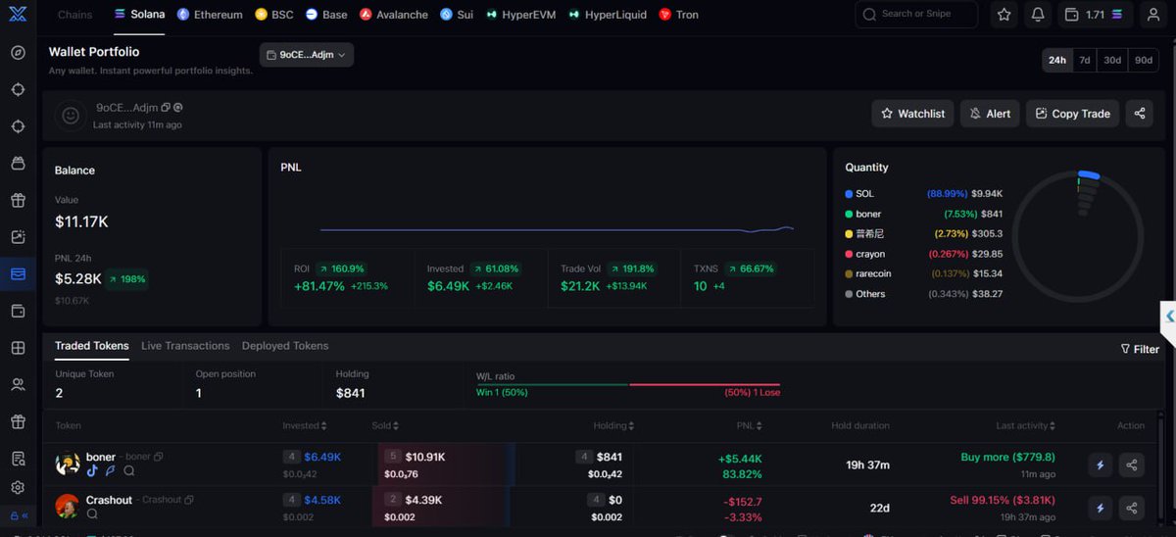
Task: Open the four-square grid sidebar icon
Action: [x=18, y=348]
